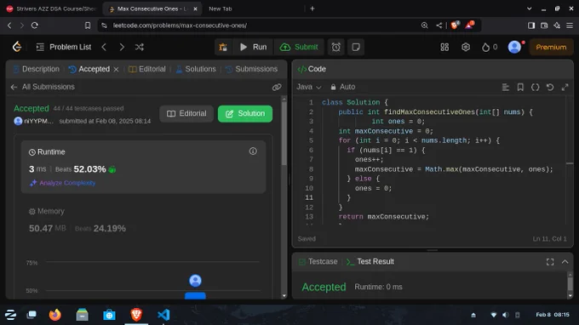Click the debugger icon beside Run
579x325 pixels.
point(223,48)
